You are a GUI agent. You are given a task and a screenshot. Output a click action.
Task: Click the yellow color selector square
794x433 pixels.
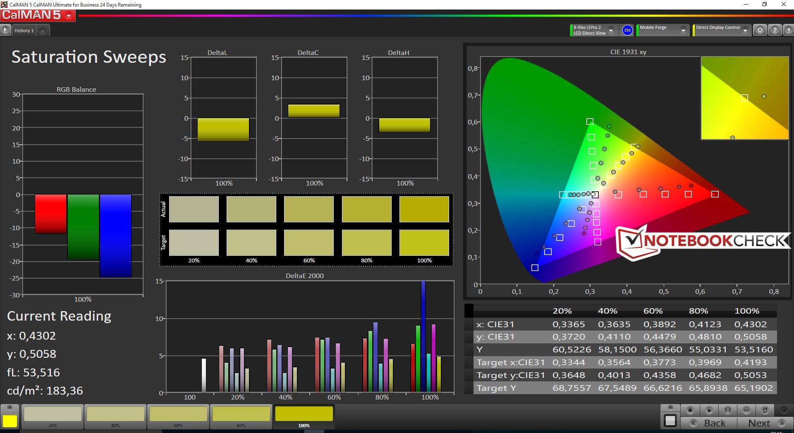pyautogui.click(x=10, y=421)
